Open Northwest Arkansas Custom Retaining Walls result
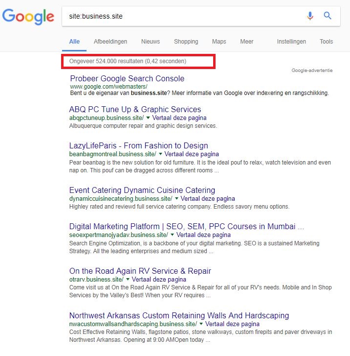The height and width of the screenshot is (356, 350). pos(179,315)
